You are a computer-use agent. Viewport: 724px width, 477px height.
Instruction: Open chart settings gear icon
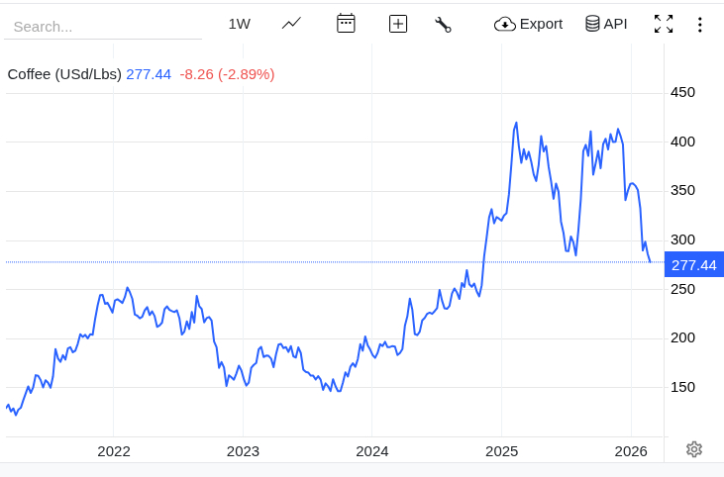coord(694,449)
